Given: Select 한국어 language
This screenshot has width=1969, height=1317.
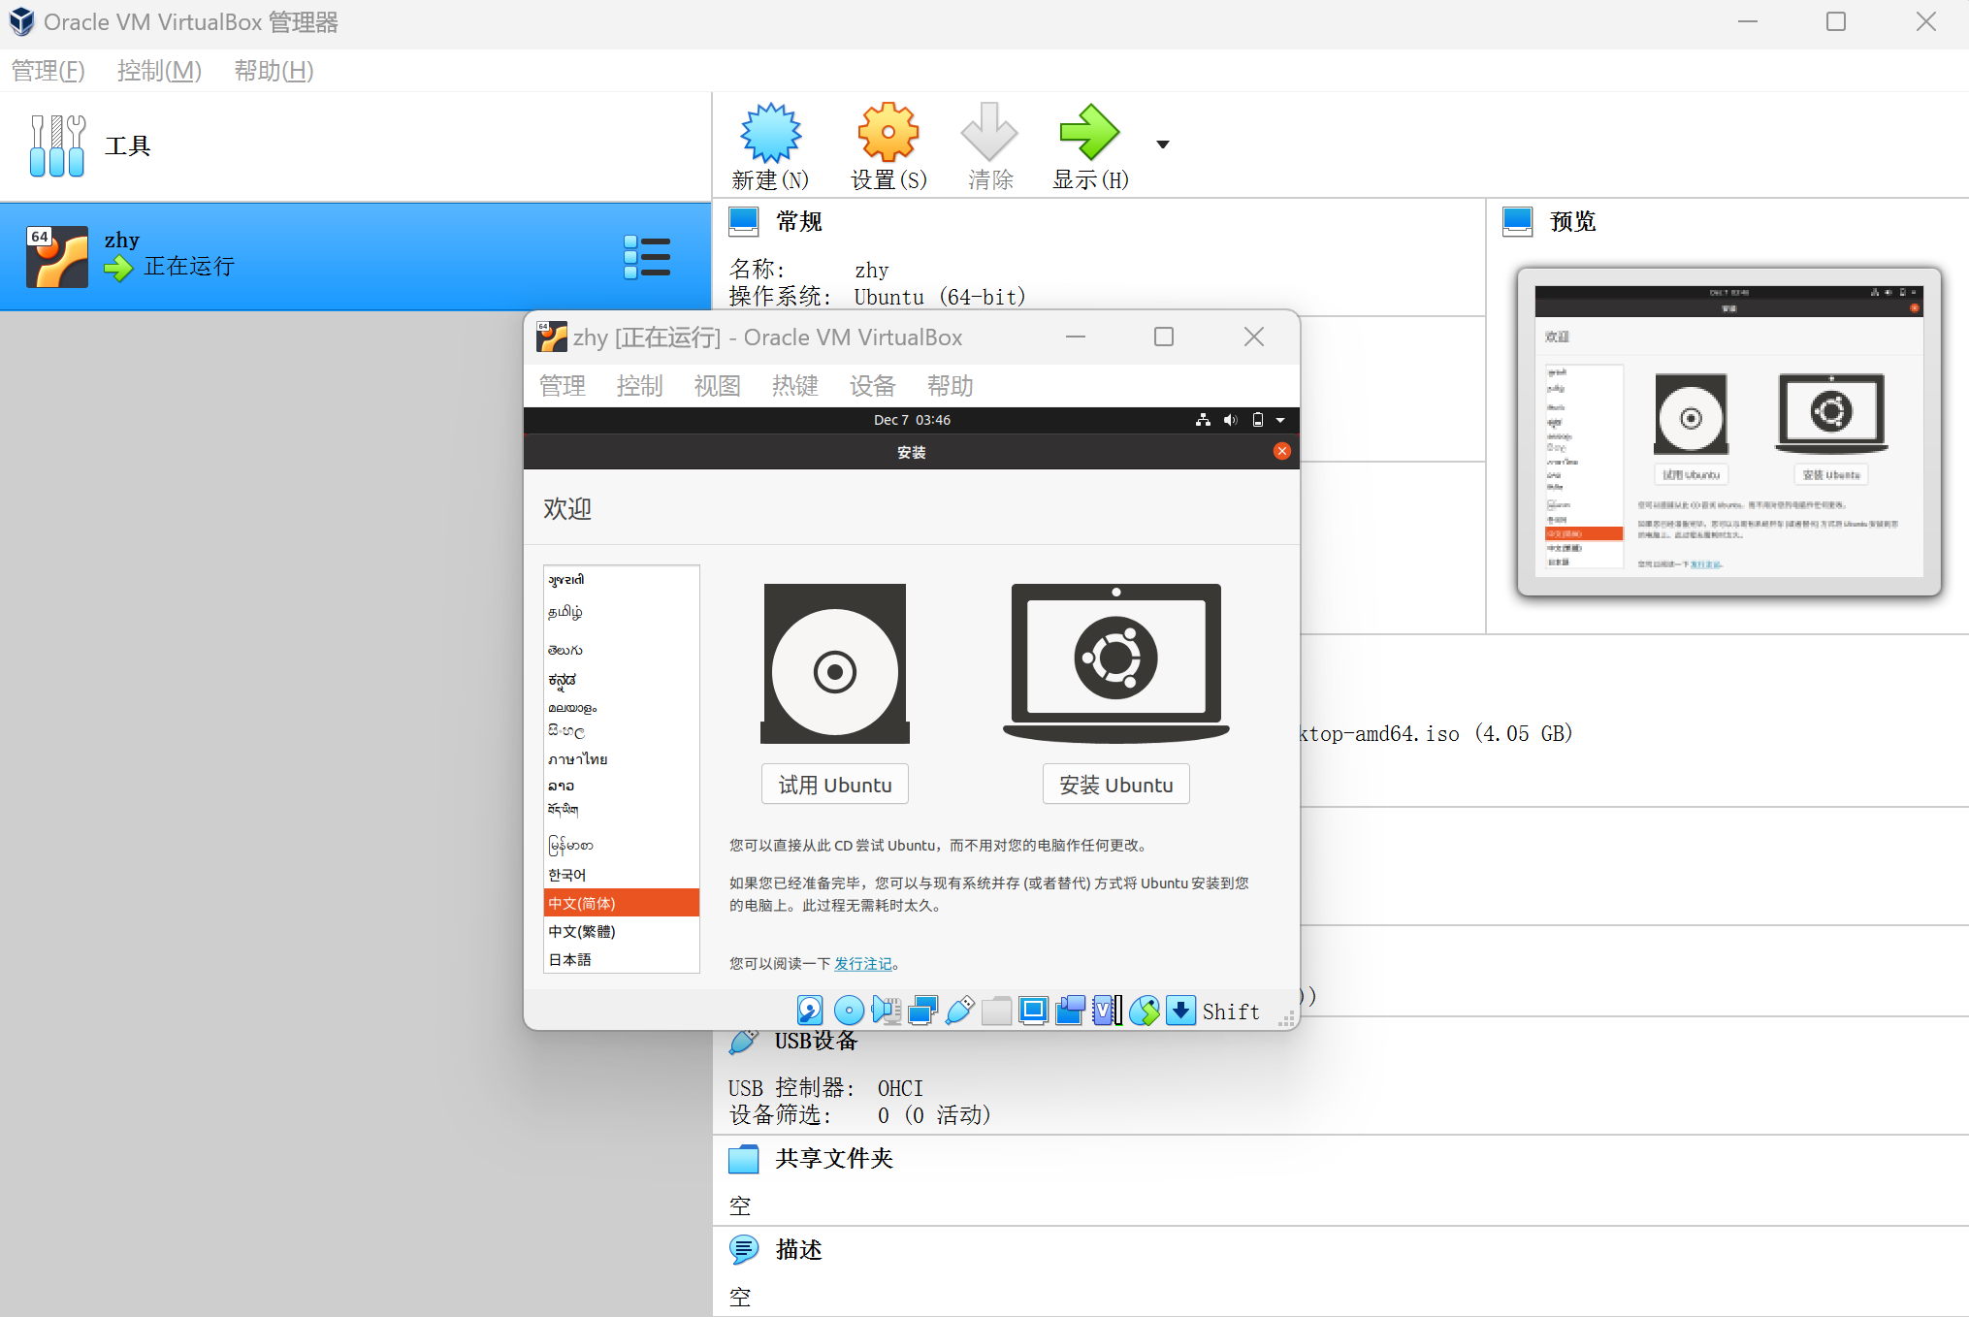Looking at the screenshot, I should pyautogui.click(x=622, y=875).
